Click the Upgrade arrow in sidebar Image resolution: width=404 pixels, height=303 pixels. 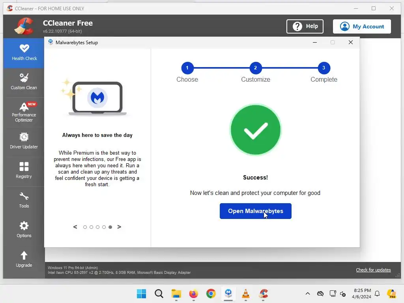click(24, 255)
